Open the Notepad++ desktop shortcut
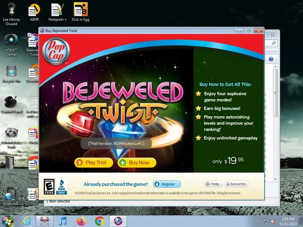 pos(57,12)
